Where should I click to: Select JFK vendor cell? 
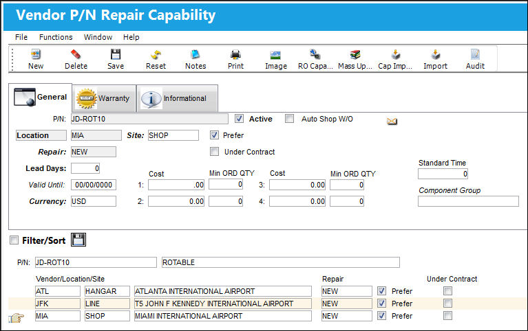point(58,304)
